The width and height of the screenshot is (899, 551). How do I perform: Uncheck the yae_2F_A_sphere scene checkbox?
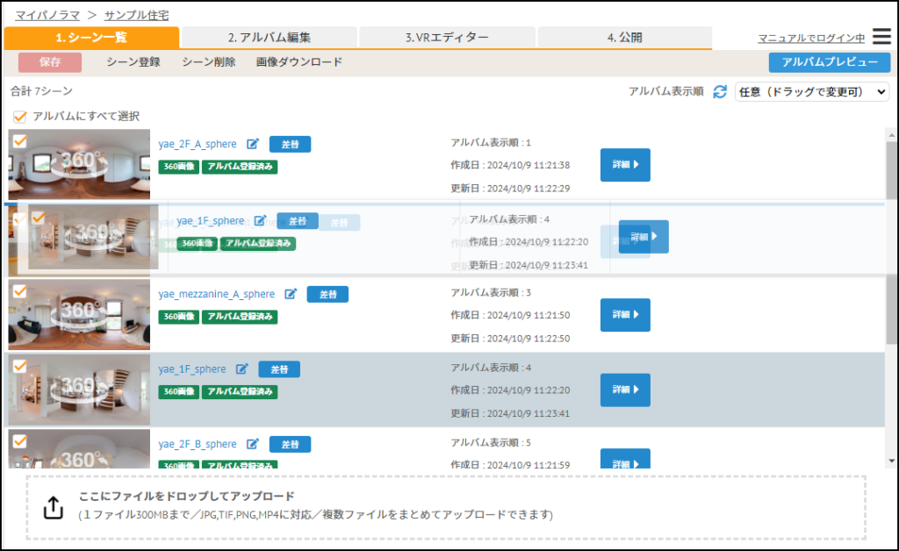(19, 140)
